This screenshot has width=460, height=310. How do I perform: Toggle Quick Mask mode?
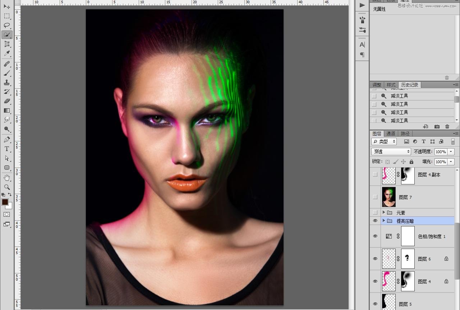[7, 215]
